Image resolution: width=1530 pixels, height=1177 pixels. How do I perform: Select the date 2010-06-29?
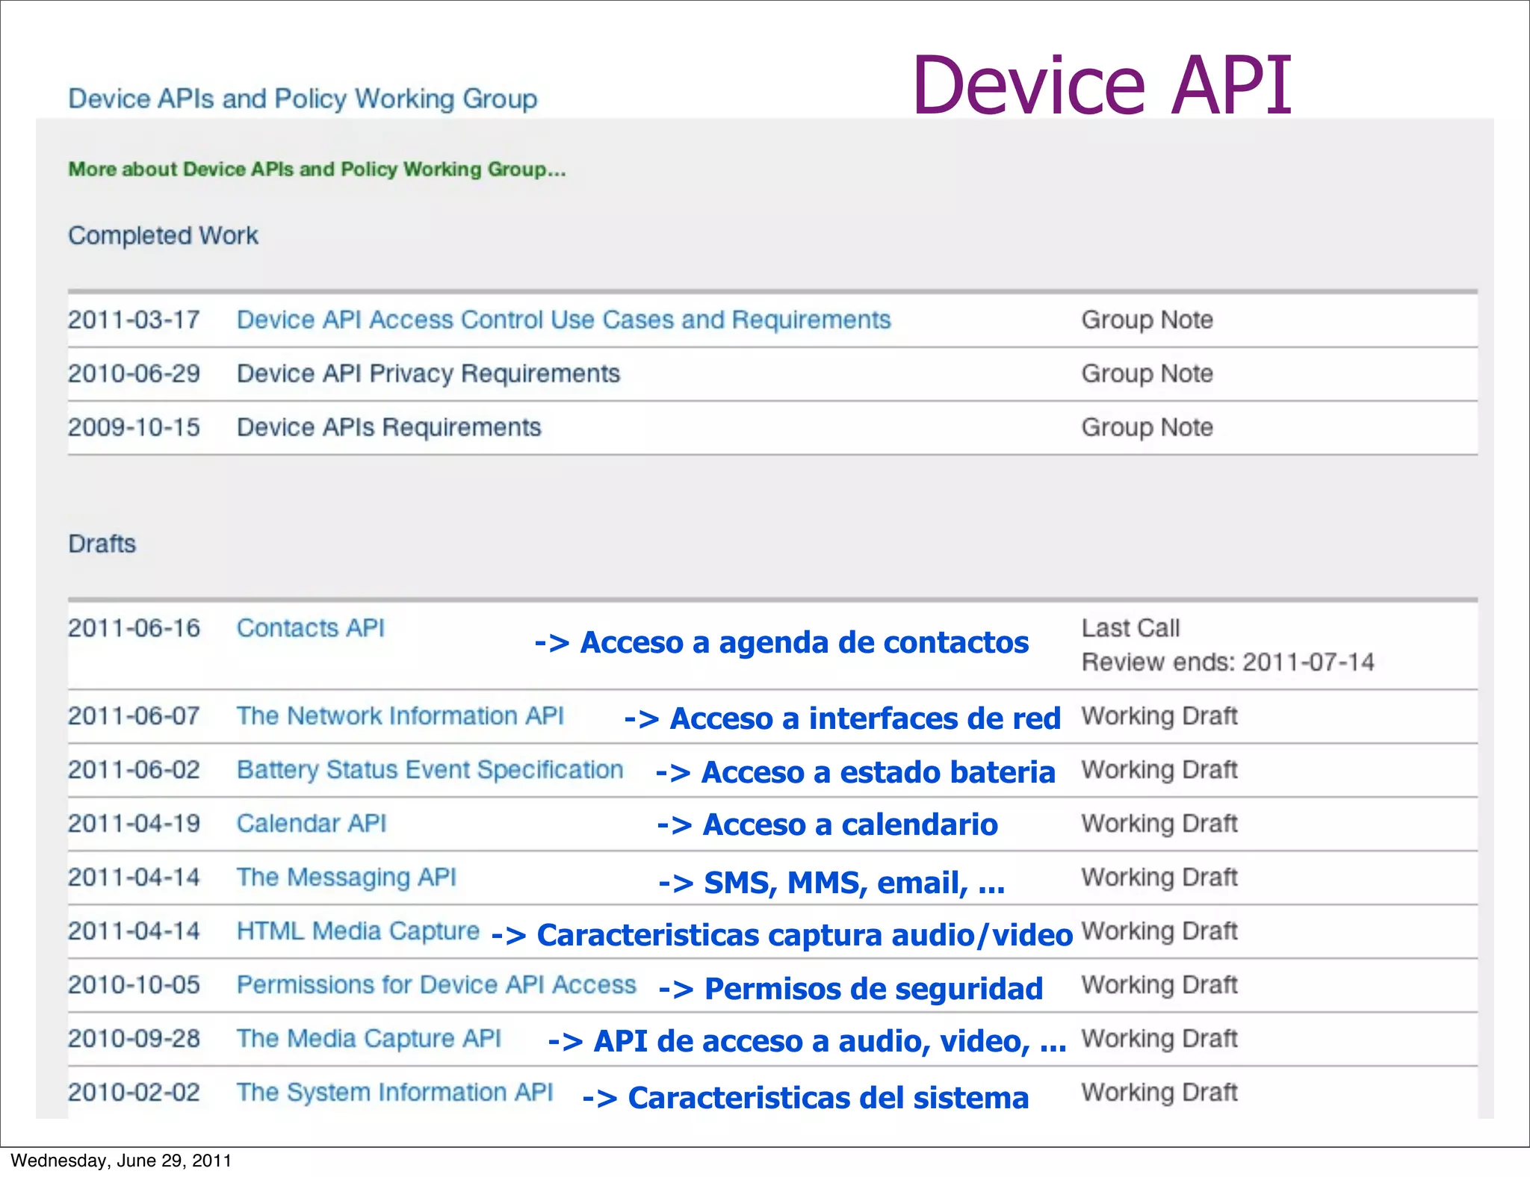[134, 373]
